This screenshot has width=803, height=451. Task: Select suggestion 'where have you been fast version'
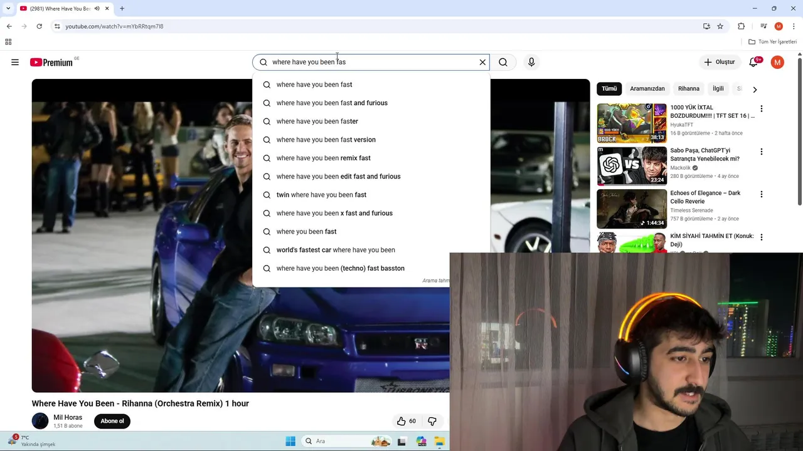pyautogui.click(x=371, y=140)
